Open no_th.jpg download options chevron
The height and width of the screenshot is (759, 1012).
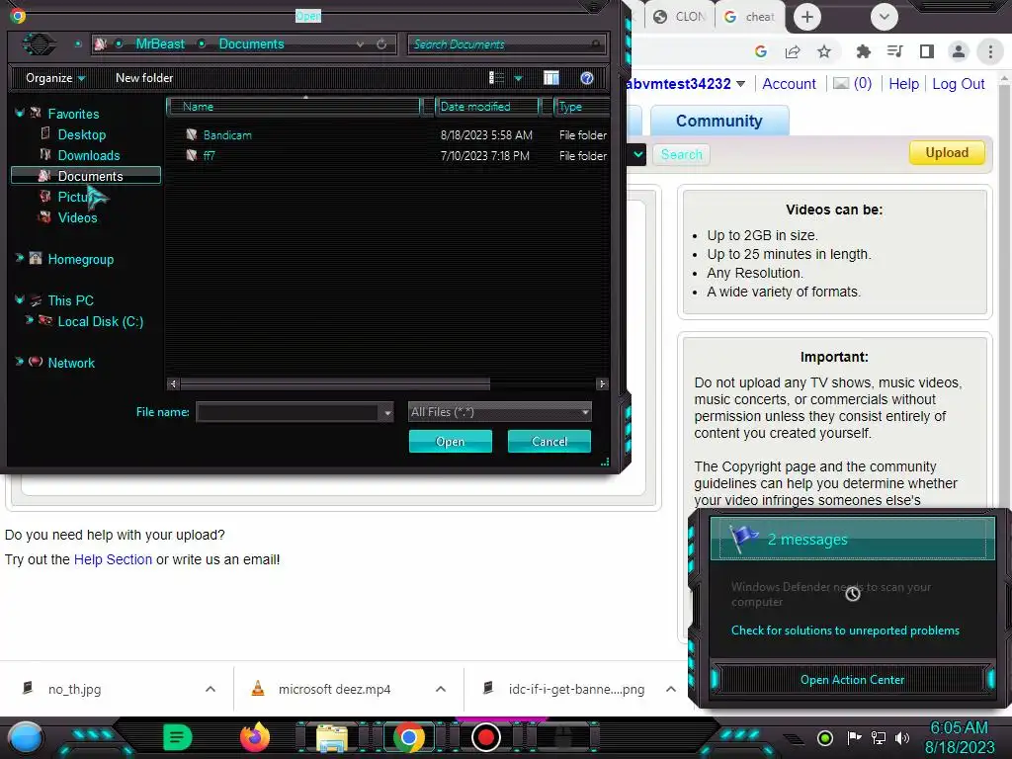coord(211,689)
